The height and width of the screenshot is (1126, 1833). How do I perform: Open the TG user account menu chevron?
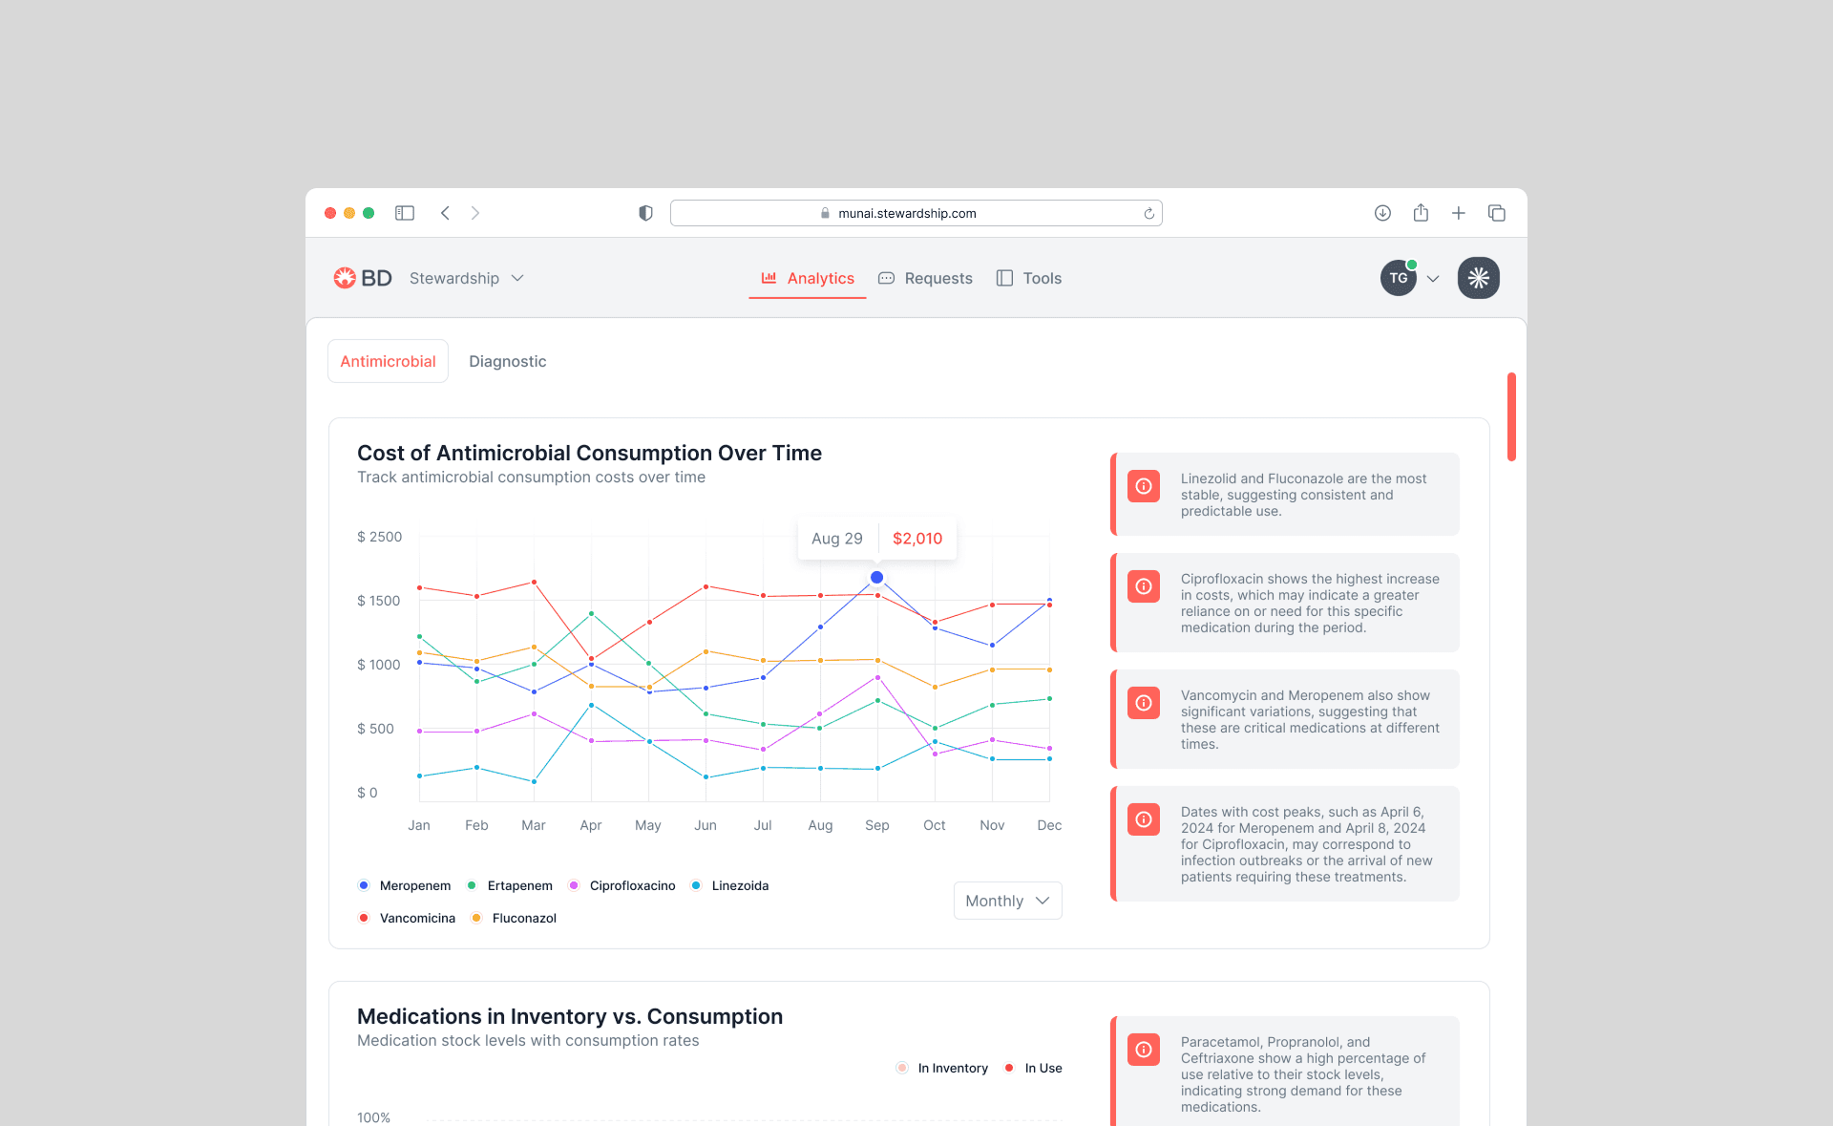pos(1433,279)
